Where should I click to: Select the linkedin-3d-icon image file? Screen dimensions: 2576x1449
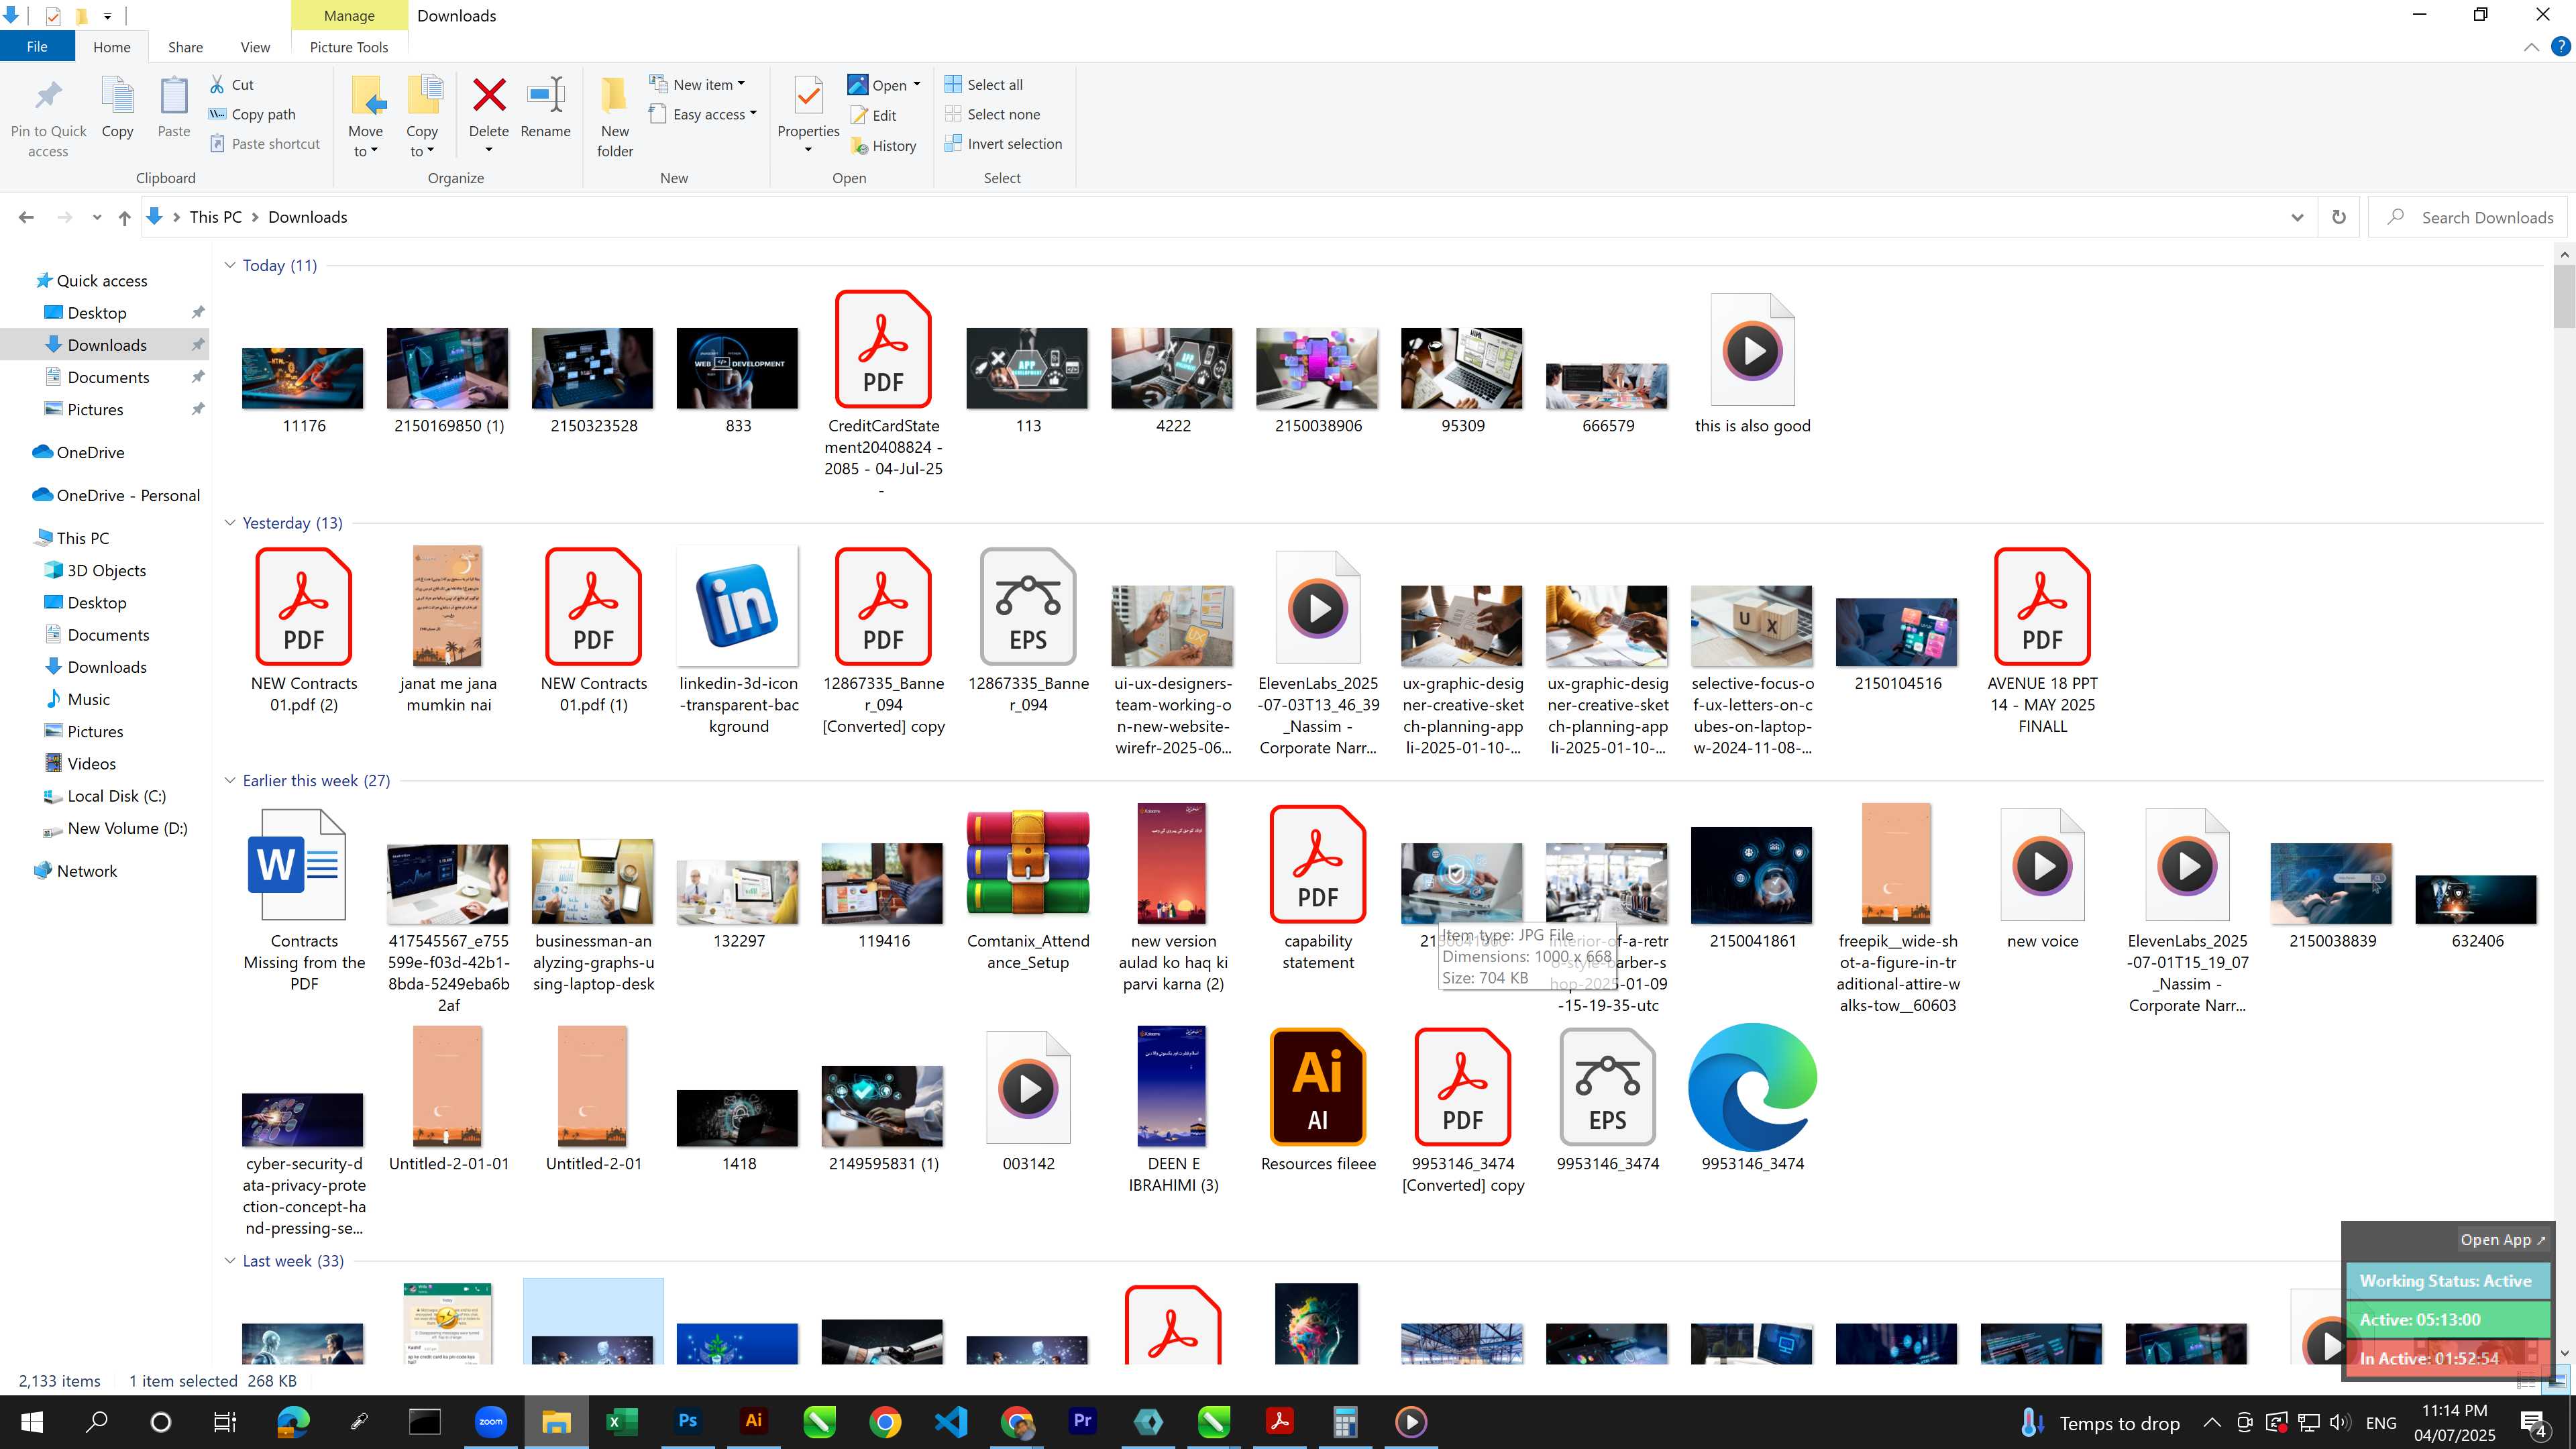coord(738,640)
